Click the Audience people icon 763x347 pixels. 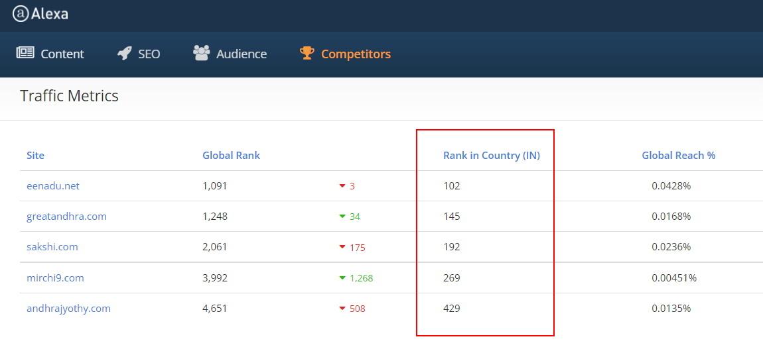[x=202, y=52]
